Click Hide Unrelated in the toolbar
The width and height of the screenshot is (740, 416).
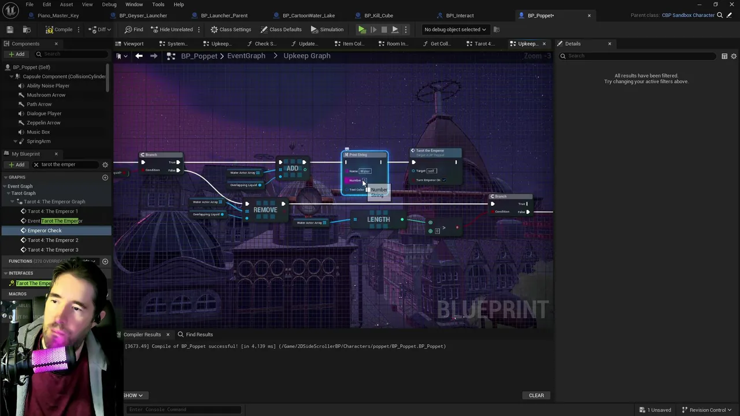pyautogui.click(x=171, y=29)
